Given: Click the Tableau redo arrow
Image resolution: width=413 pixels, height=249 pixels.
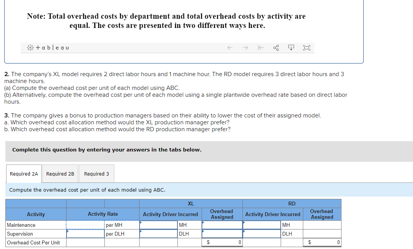Looking at the screenshot, I should pos(245,48).
